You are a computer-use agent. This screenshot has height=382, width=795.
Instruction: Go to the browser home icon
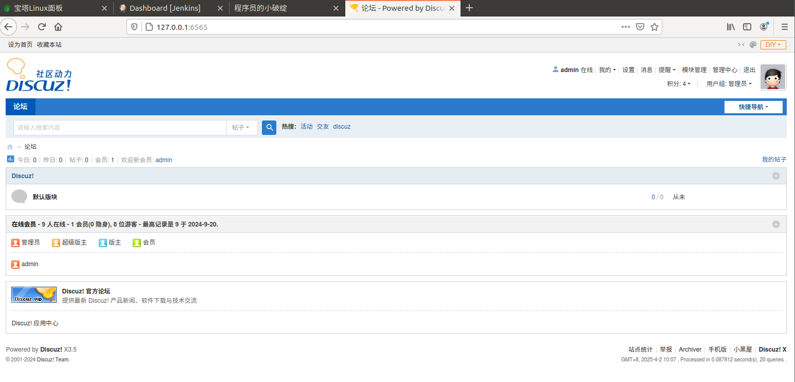pyautogui.click(x=58, y=27)
